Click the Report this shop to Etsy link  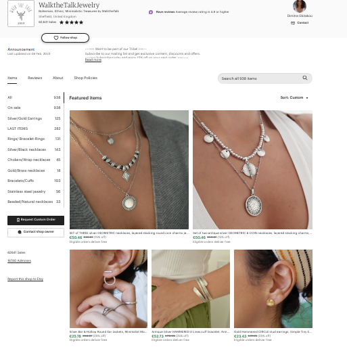tap(25, 279)
